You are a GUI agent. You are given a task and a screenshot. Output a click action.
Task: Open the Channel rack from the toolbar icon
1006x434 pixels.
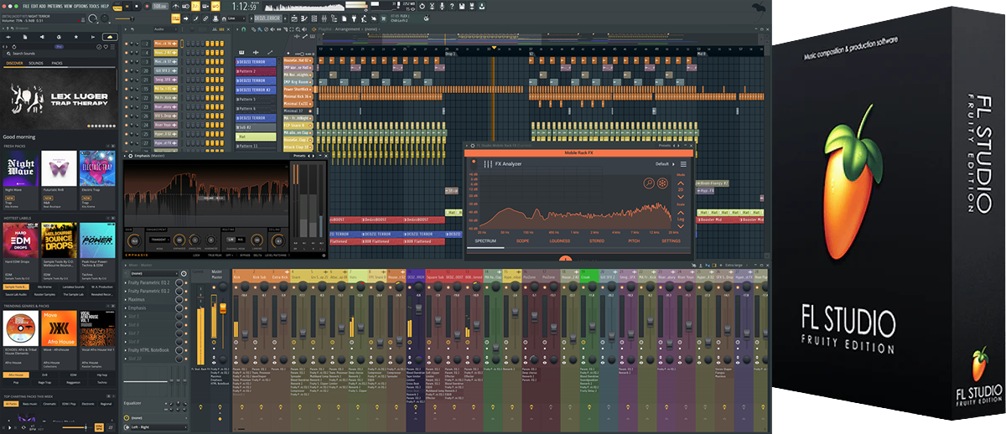click(x=314, y=18)
